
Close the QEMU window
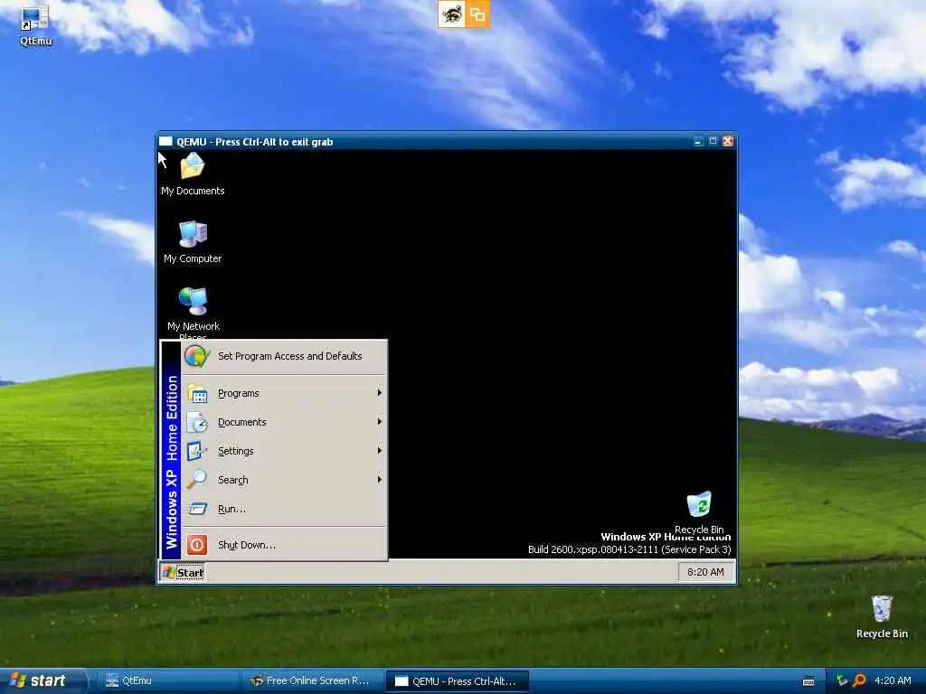tap(728, 142)
